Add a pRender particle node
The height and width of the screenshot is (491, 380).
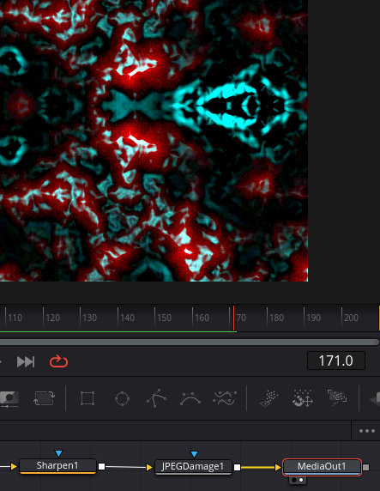tap(337, 397)
